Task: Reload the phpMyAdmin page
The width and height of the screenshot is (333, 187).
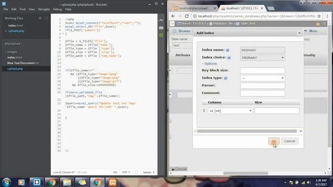Action: [187, 16]
